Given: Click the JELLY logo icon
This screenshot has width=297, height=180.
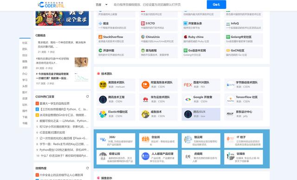Looking at the screenshot, I should click(231, 114).
